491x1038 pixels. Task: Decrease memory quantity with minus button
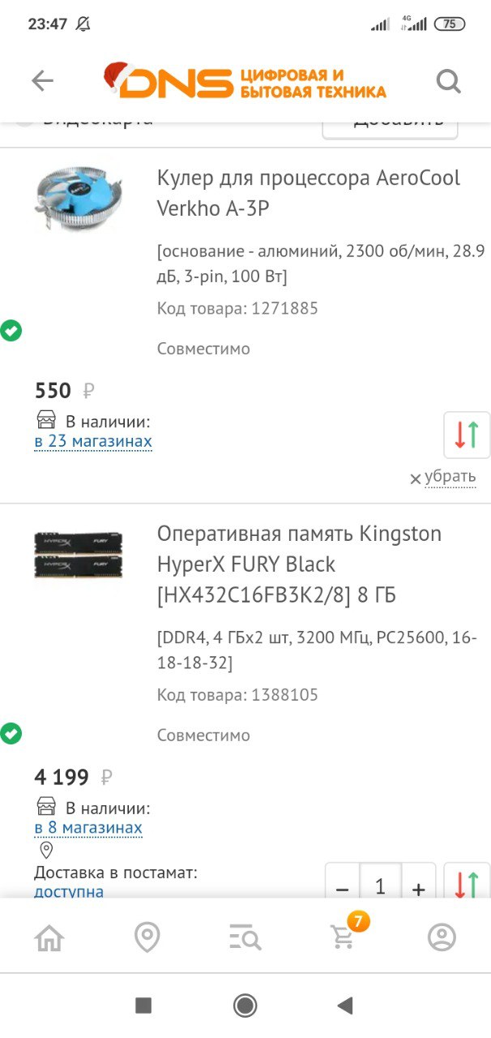coord(342,888)
